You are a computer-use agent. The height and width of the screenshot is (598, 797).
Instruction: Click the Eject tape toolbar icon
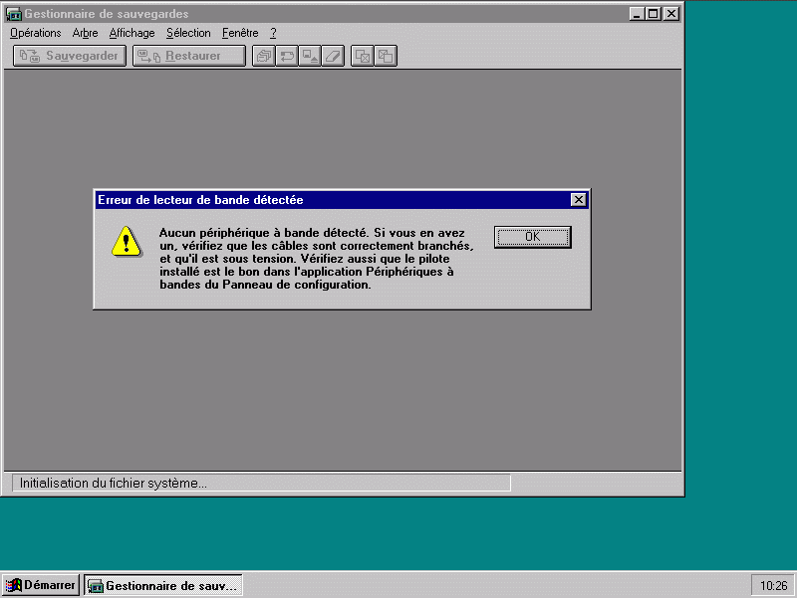310,56
